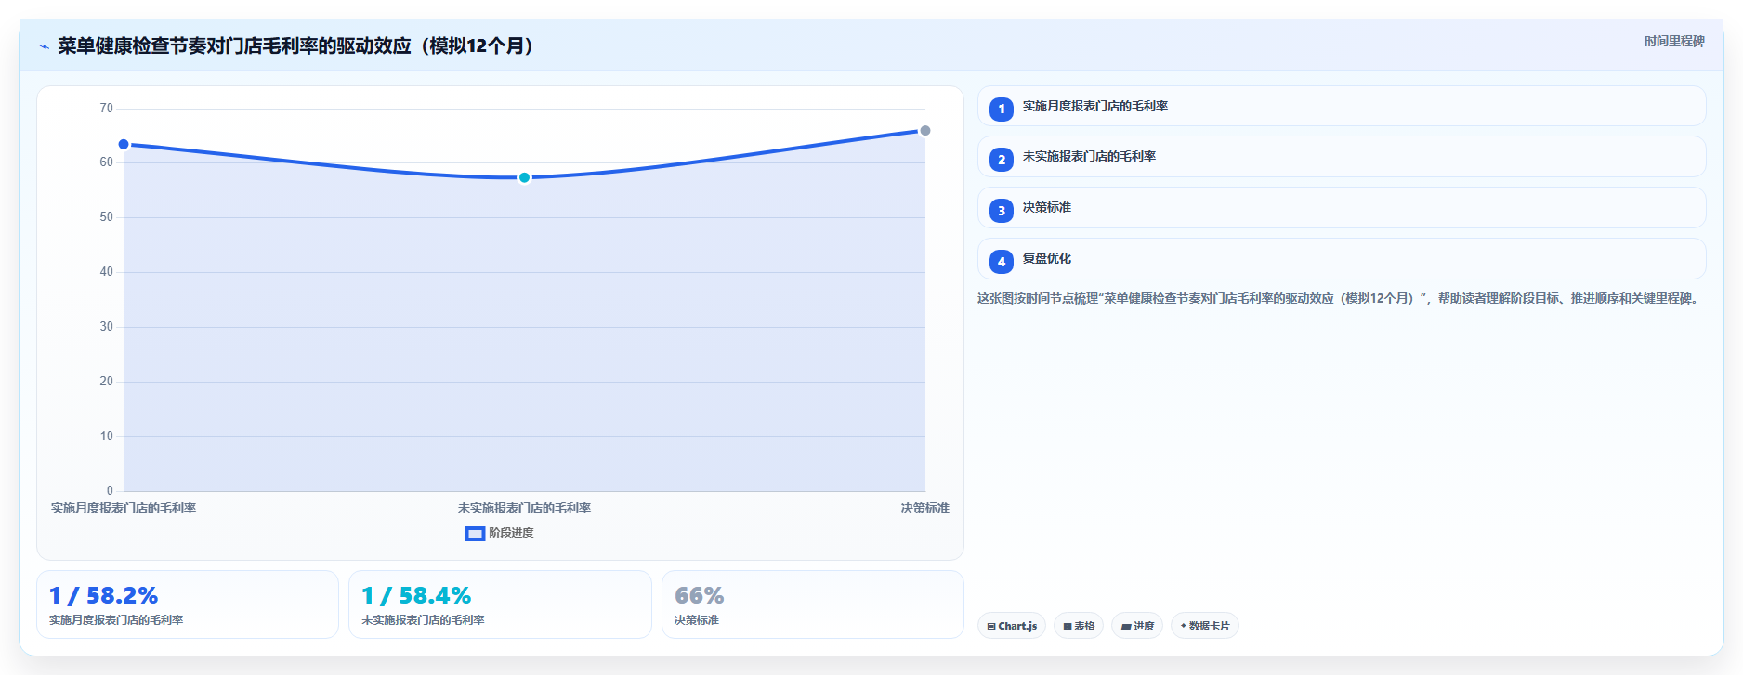1743x675 pixels.
Task: Select the blue data point at 实施月度报表门店的毛利率
Action: click(x=124, y=145)
